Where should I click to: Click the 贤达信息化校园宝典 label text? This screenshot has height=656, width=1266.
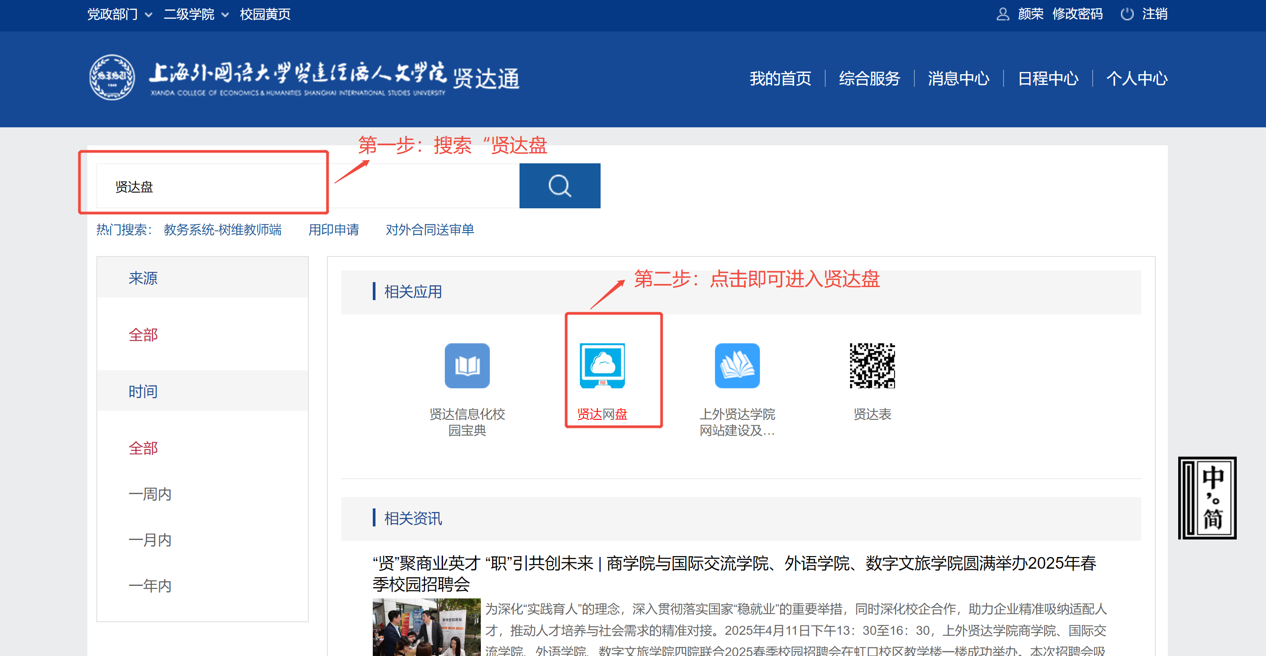[x=467, y=422]
